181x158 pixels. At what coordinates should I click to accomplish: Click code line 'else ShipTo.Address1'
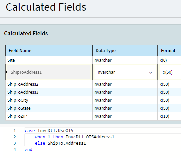click(60, 143)
